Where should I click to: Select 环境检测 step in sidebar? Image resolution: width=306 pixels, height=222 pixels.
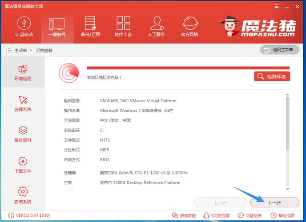pyautogui.click(x=23, y=73)
